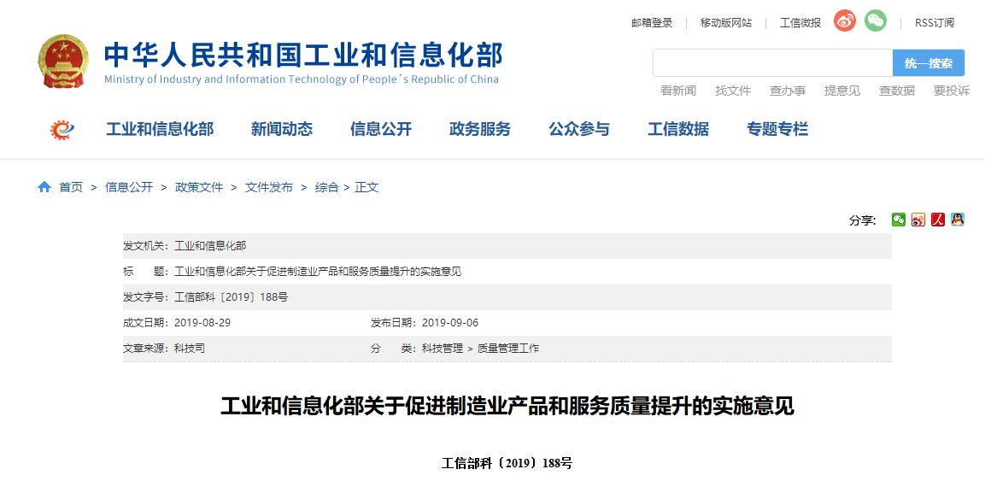The height and width of the screenshot is (481, 985).
Task: Open the 信息公开 navigation menu
Action: [380, 129]
